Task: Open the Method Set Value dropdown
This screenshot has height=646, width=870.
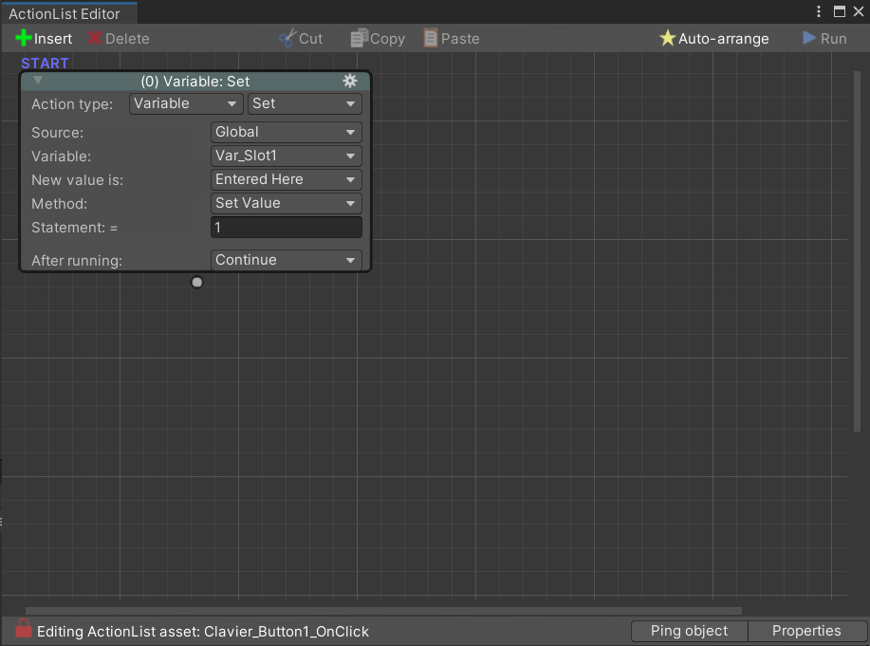Action: coord(287,203)
